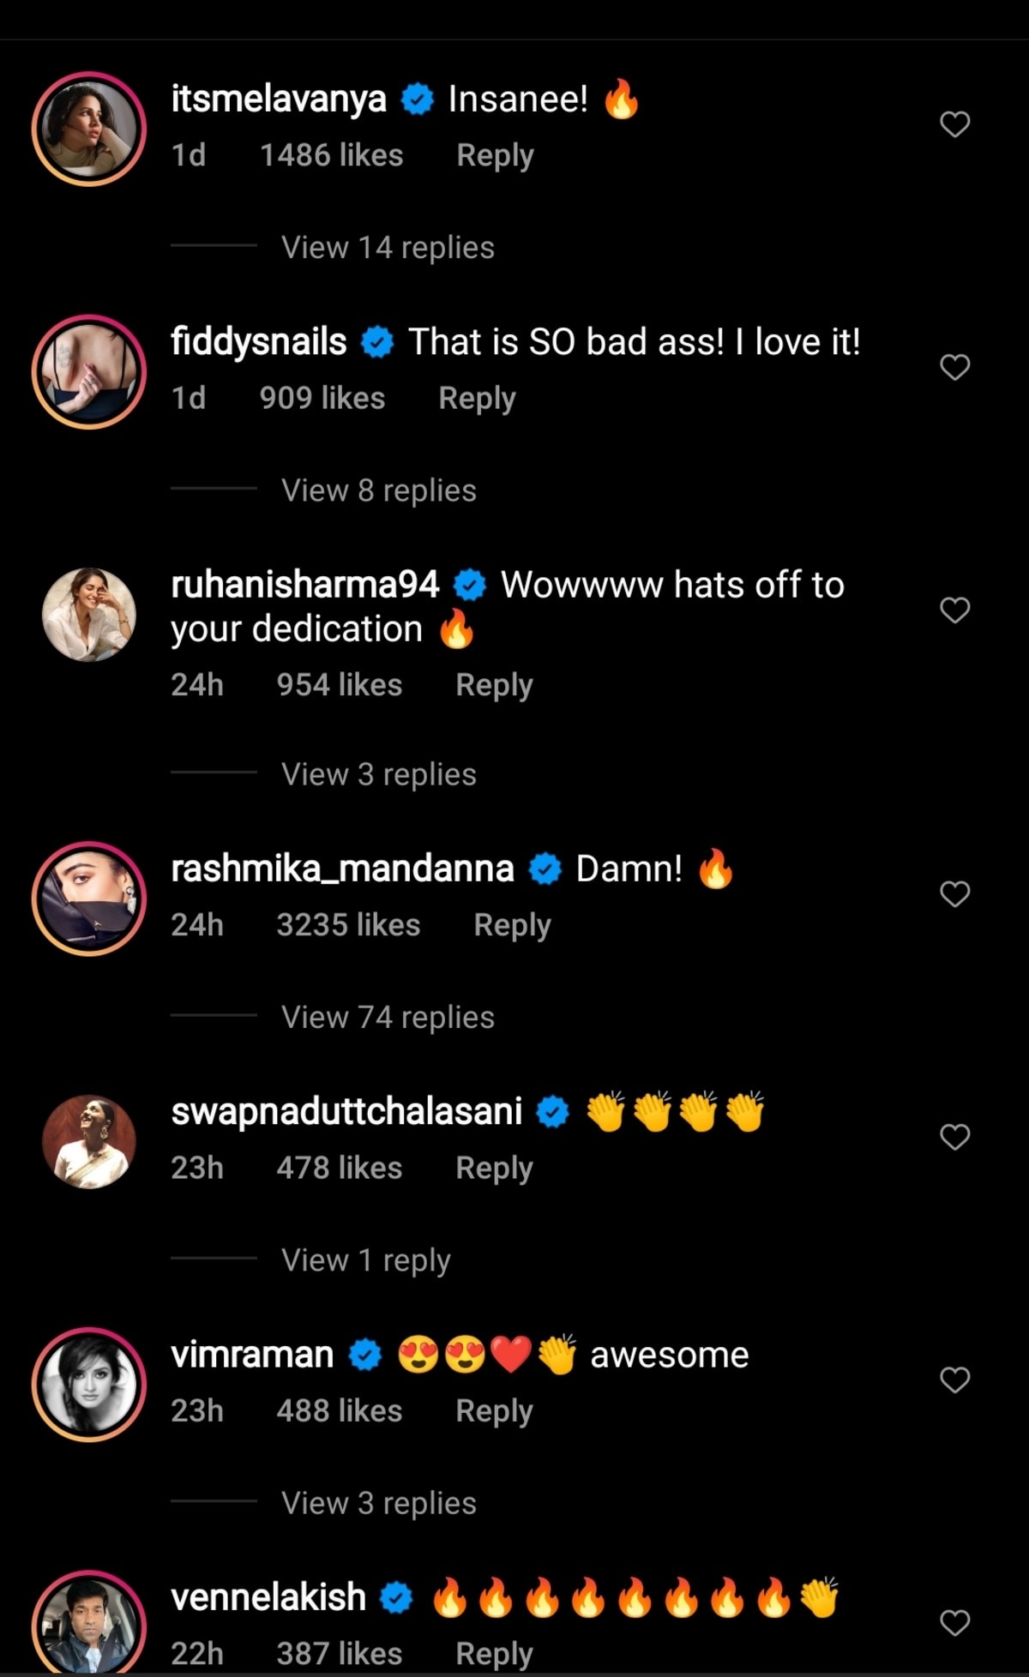Expand View 74 replies thread
This screenshot has height=1677, width=1029.
(388, 1018)
